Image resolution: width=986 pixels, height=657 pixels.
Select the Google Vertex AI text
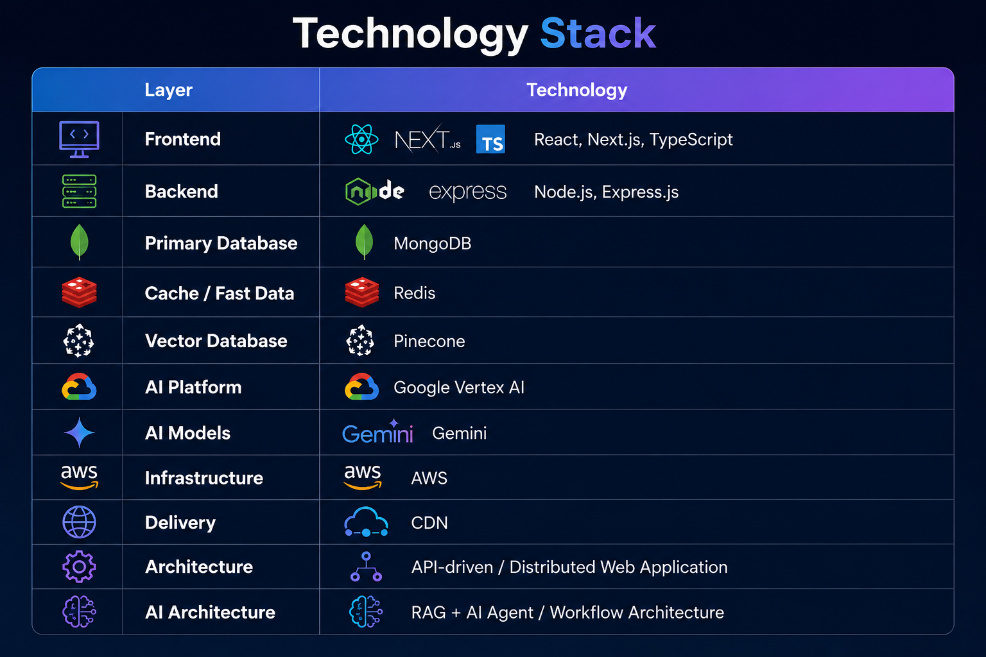[x=459, y=388]
